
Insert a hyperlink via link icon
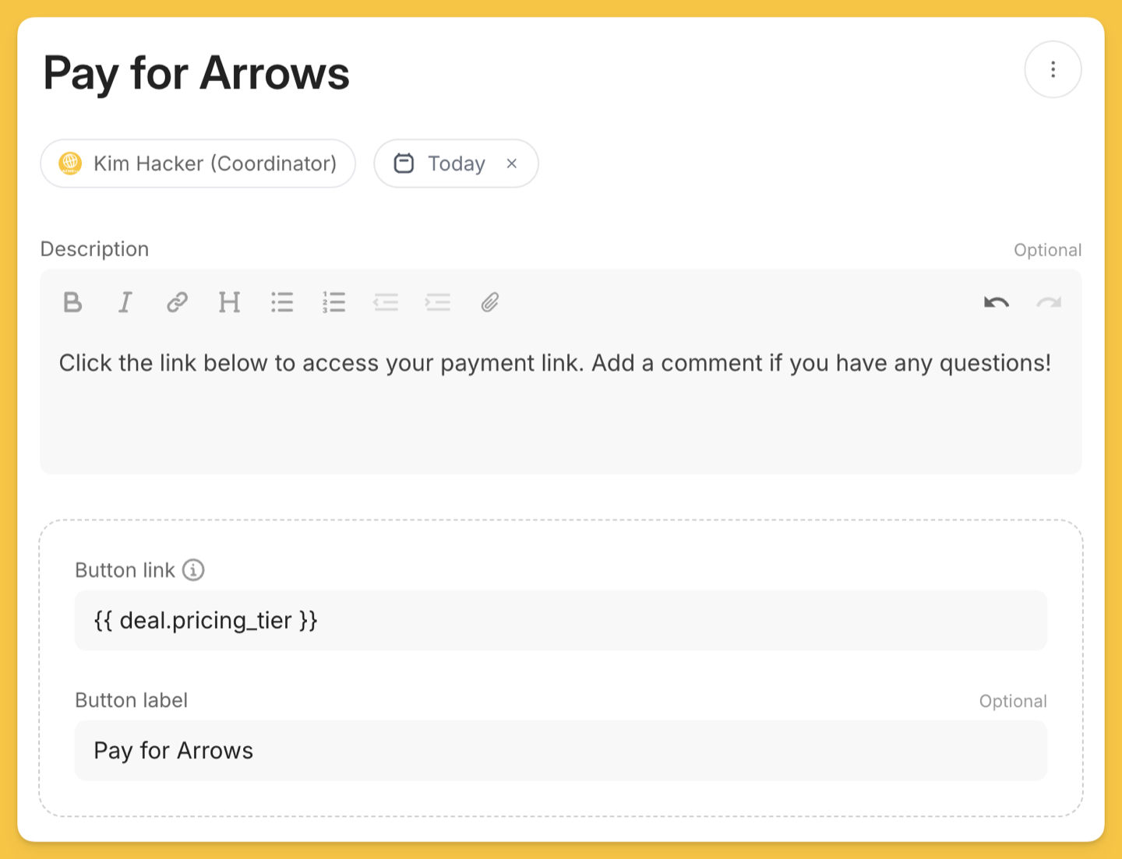pyautogui.click(x=177, y=302)
